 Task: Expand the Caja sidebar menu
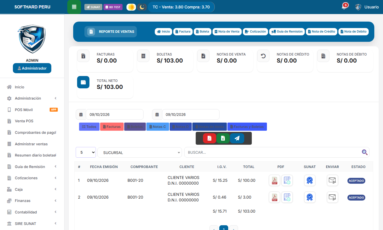(32, 189)
